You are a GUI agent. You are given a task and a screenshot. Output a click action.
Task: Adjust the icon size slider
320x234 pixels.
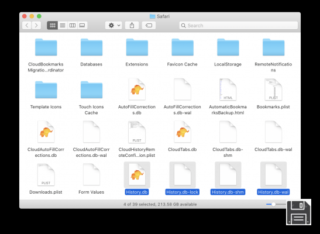click(274, 204)
